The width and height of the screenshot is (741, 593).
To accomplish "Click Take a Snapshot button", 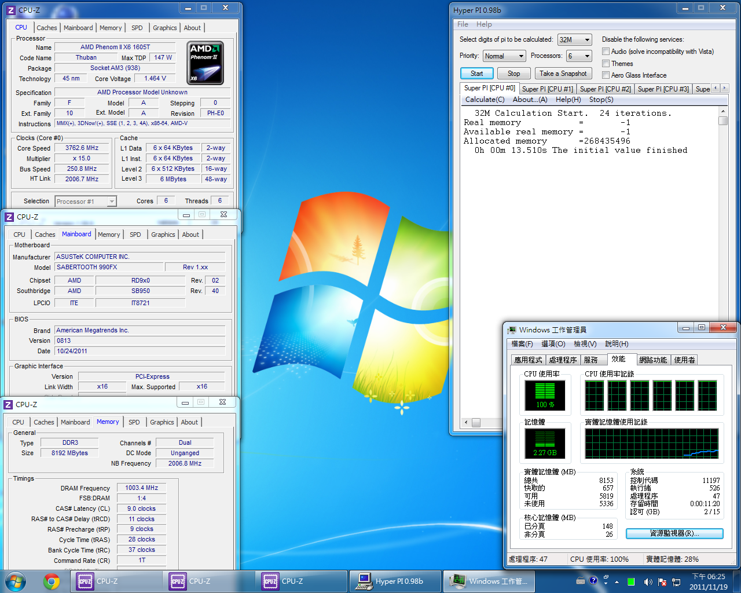I will [563, 74].
